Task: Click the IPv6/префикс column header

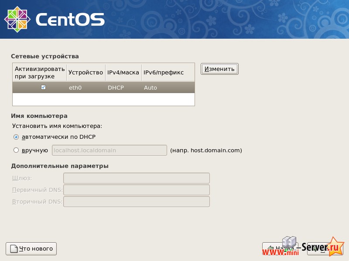Action: [x=168, y=72]
